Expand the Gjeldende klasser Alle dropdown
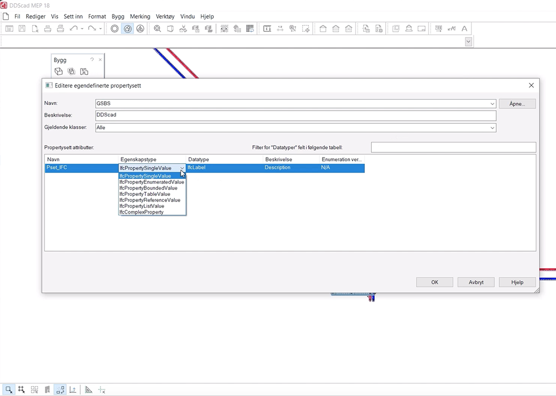This screenshot has width=556, height=396. point(492,128)
